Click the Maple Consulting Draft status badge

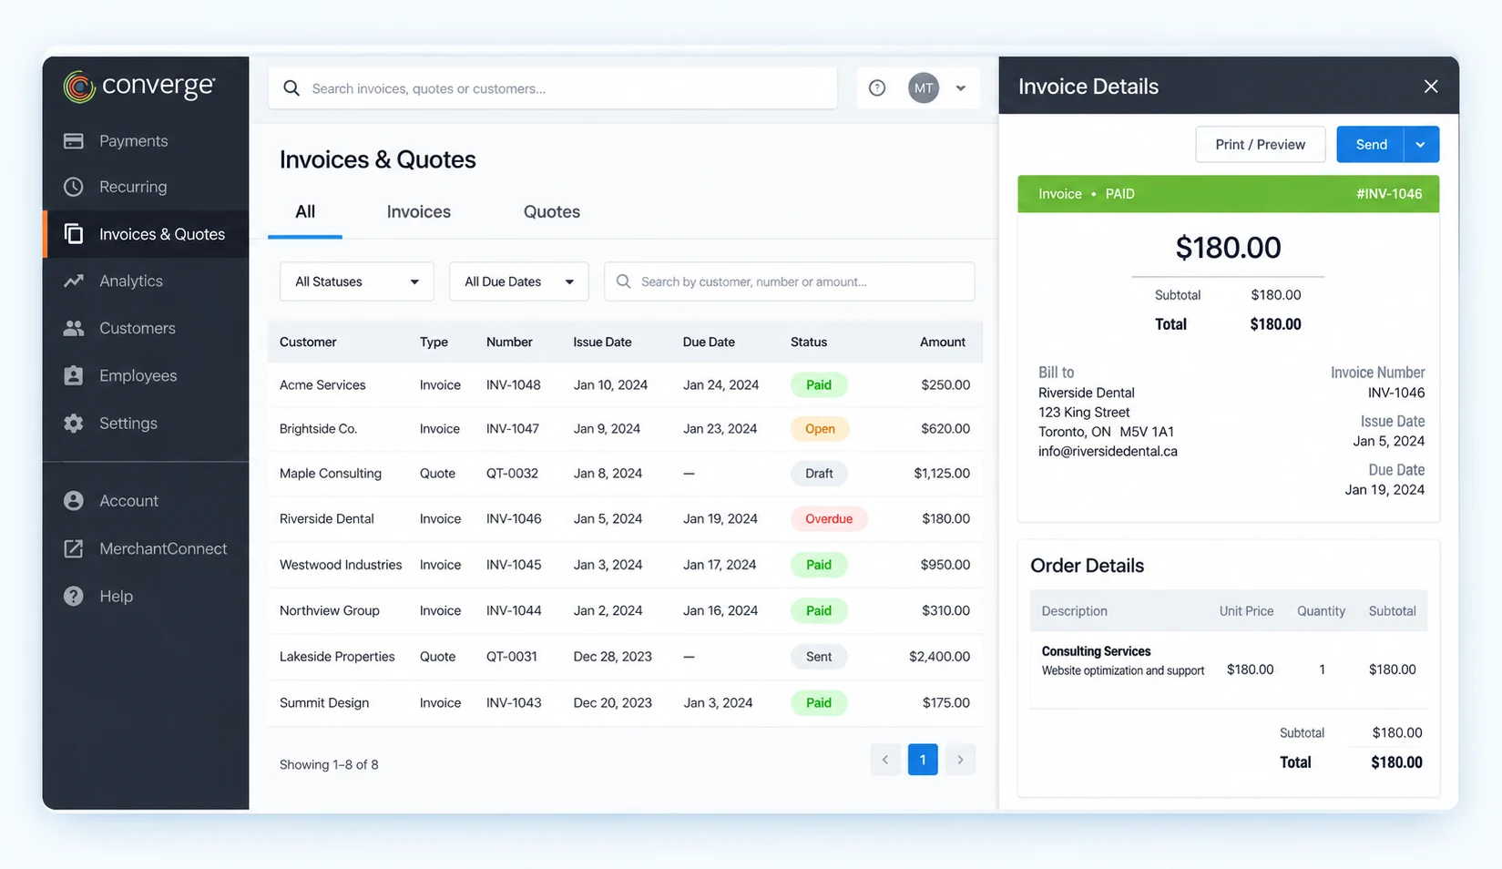pyautogui.click(x=819, y=474)
